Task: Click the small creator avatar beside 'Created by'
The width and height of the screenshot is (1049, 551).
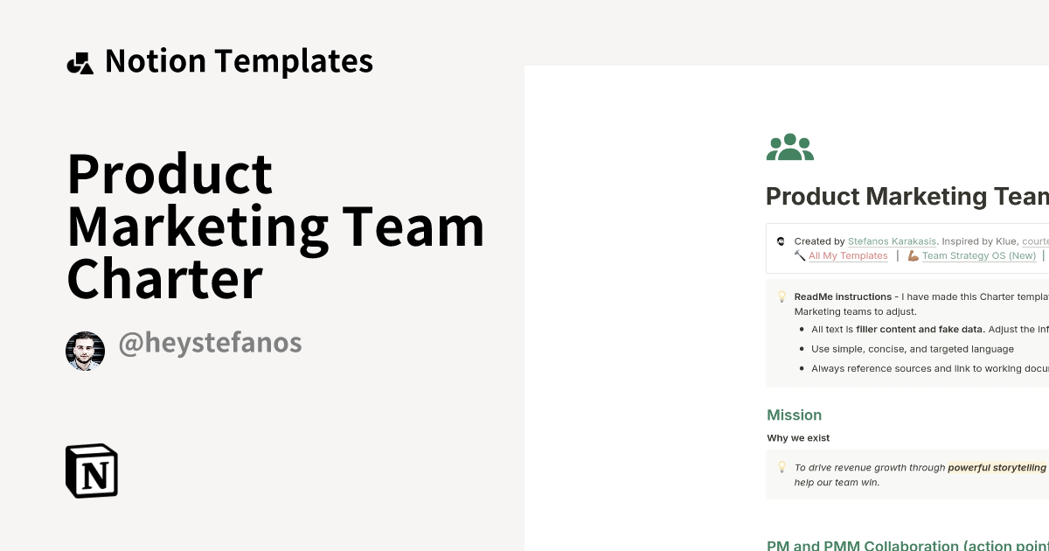Action: point(781,241)
